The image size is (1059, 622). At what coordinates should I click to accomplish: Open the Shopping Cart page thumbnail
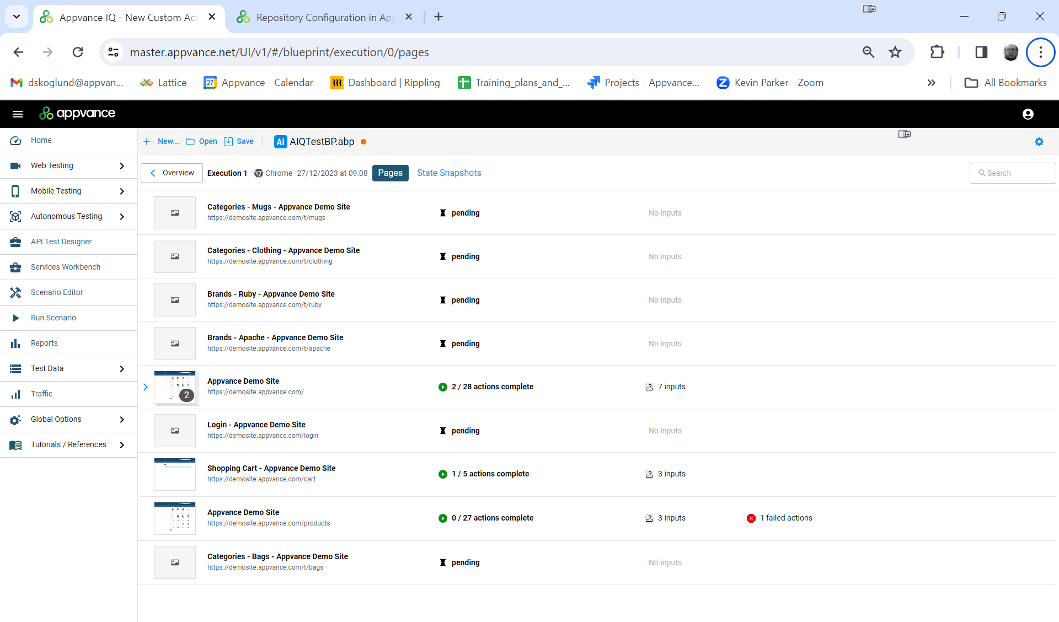point(175,474)
